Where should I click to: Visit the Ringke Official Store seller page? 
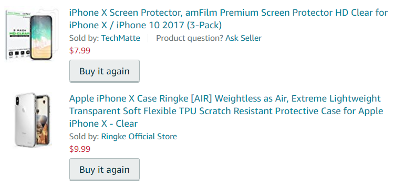pos(139,136)
